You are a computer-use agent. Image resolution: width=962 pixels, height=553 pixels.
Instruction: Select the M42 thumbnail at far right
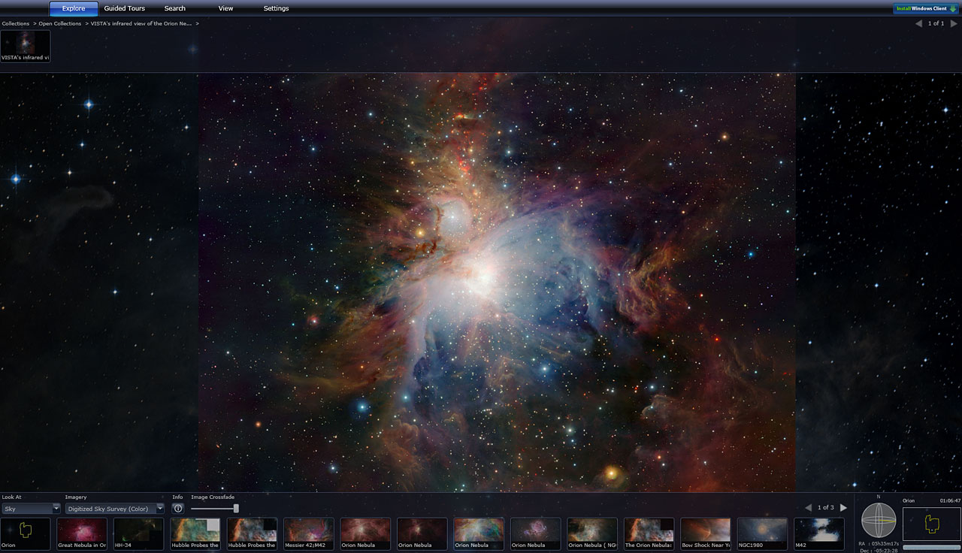click(x=818, y=533)
